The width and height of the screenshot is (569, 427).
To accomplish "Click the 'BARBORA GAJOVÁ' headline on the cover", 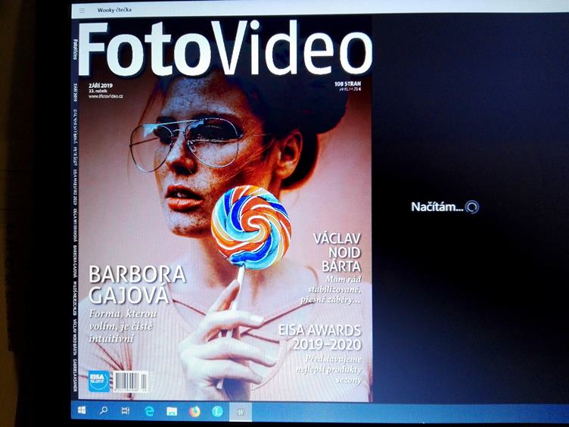I will 137,285.
